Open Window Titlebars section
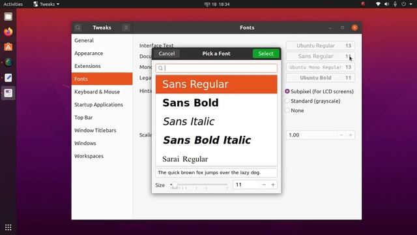Image resolution: width=417 pixels, height=235 pixels. (x=102, y=131)
